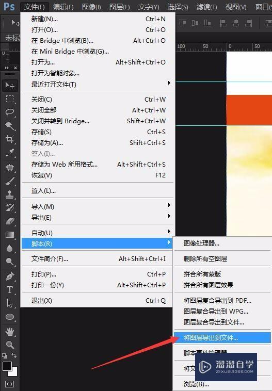This screenshot has height=391, width=272.
Task: Click align top edges icon in options bar
Action: pyautogui.click(x=183, y=23)
